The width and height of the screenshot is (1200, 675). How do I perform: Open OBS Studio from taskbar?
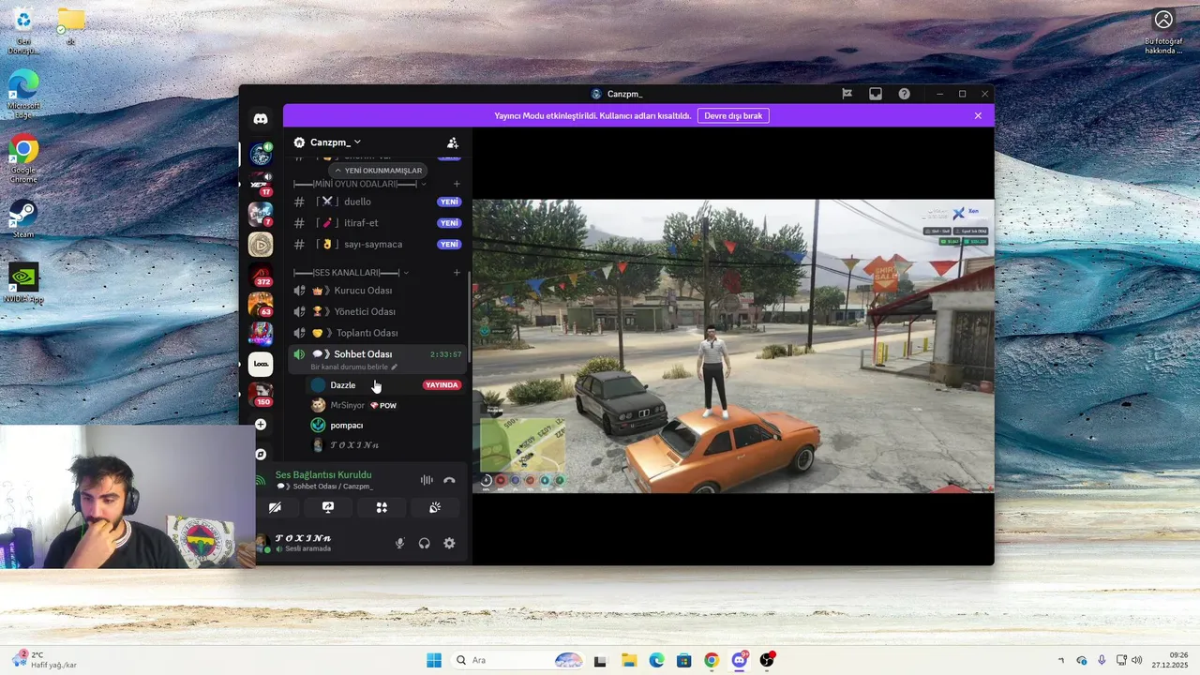768,660
